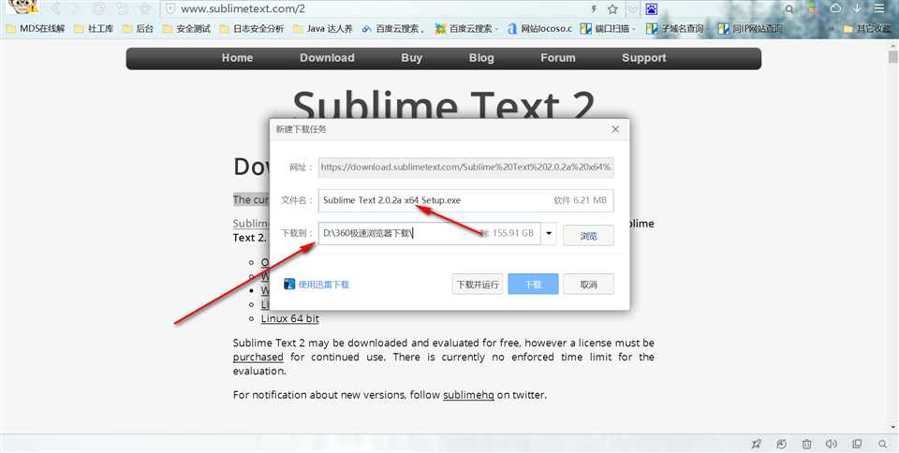Click the blue 下载 button
This screenshot has height=453, width=899.
tap(533, 284)
